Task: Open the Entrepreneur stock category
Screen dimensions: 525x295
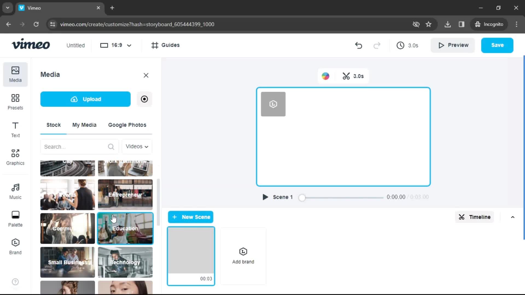Action: [x=125, y=194]
